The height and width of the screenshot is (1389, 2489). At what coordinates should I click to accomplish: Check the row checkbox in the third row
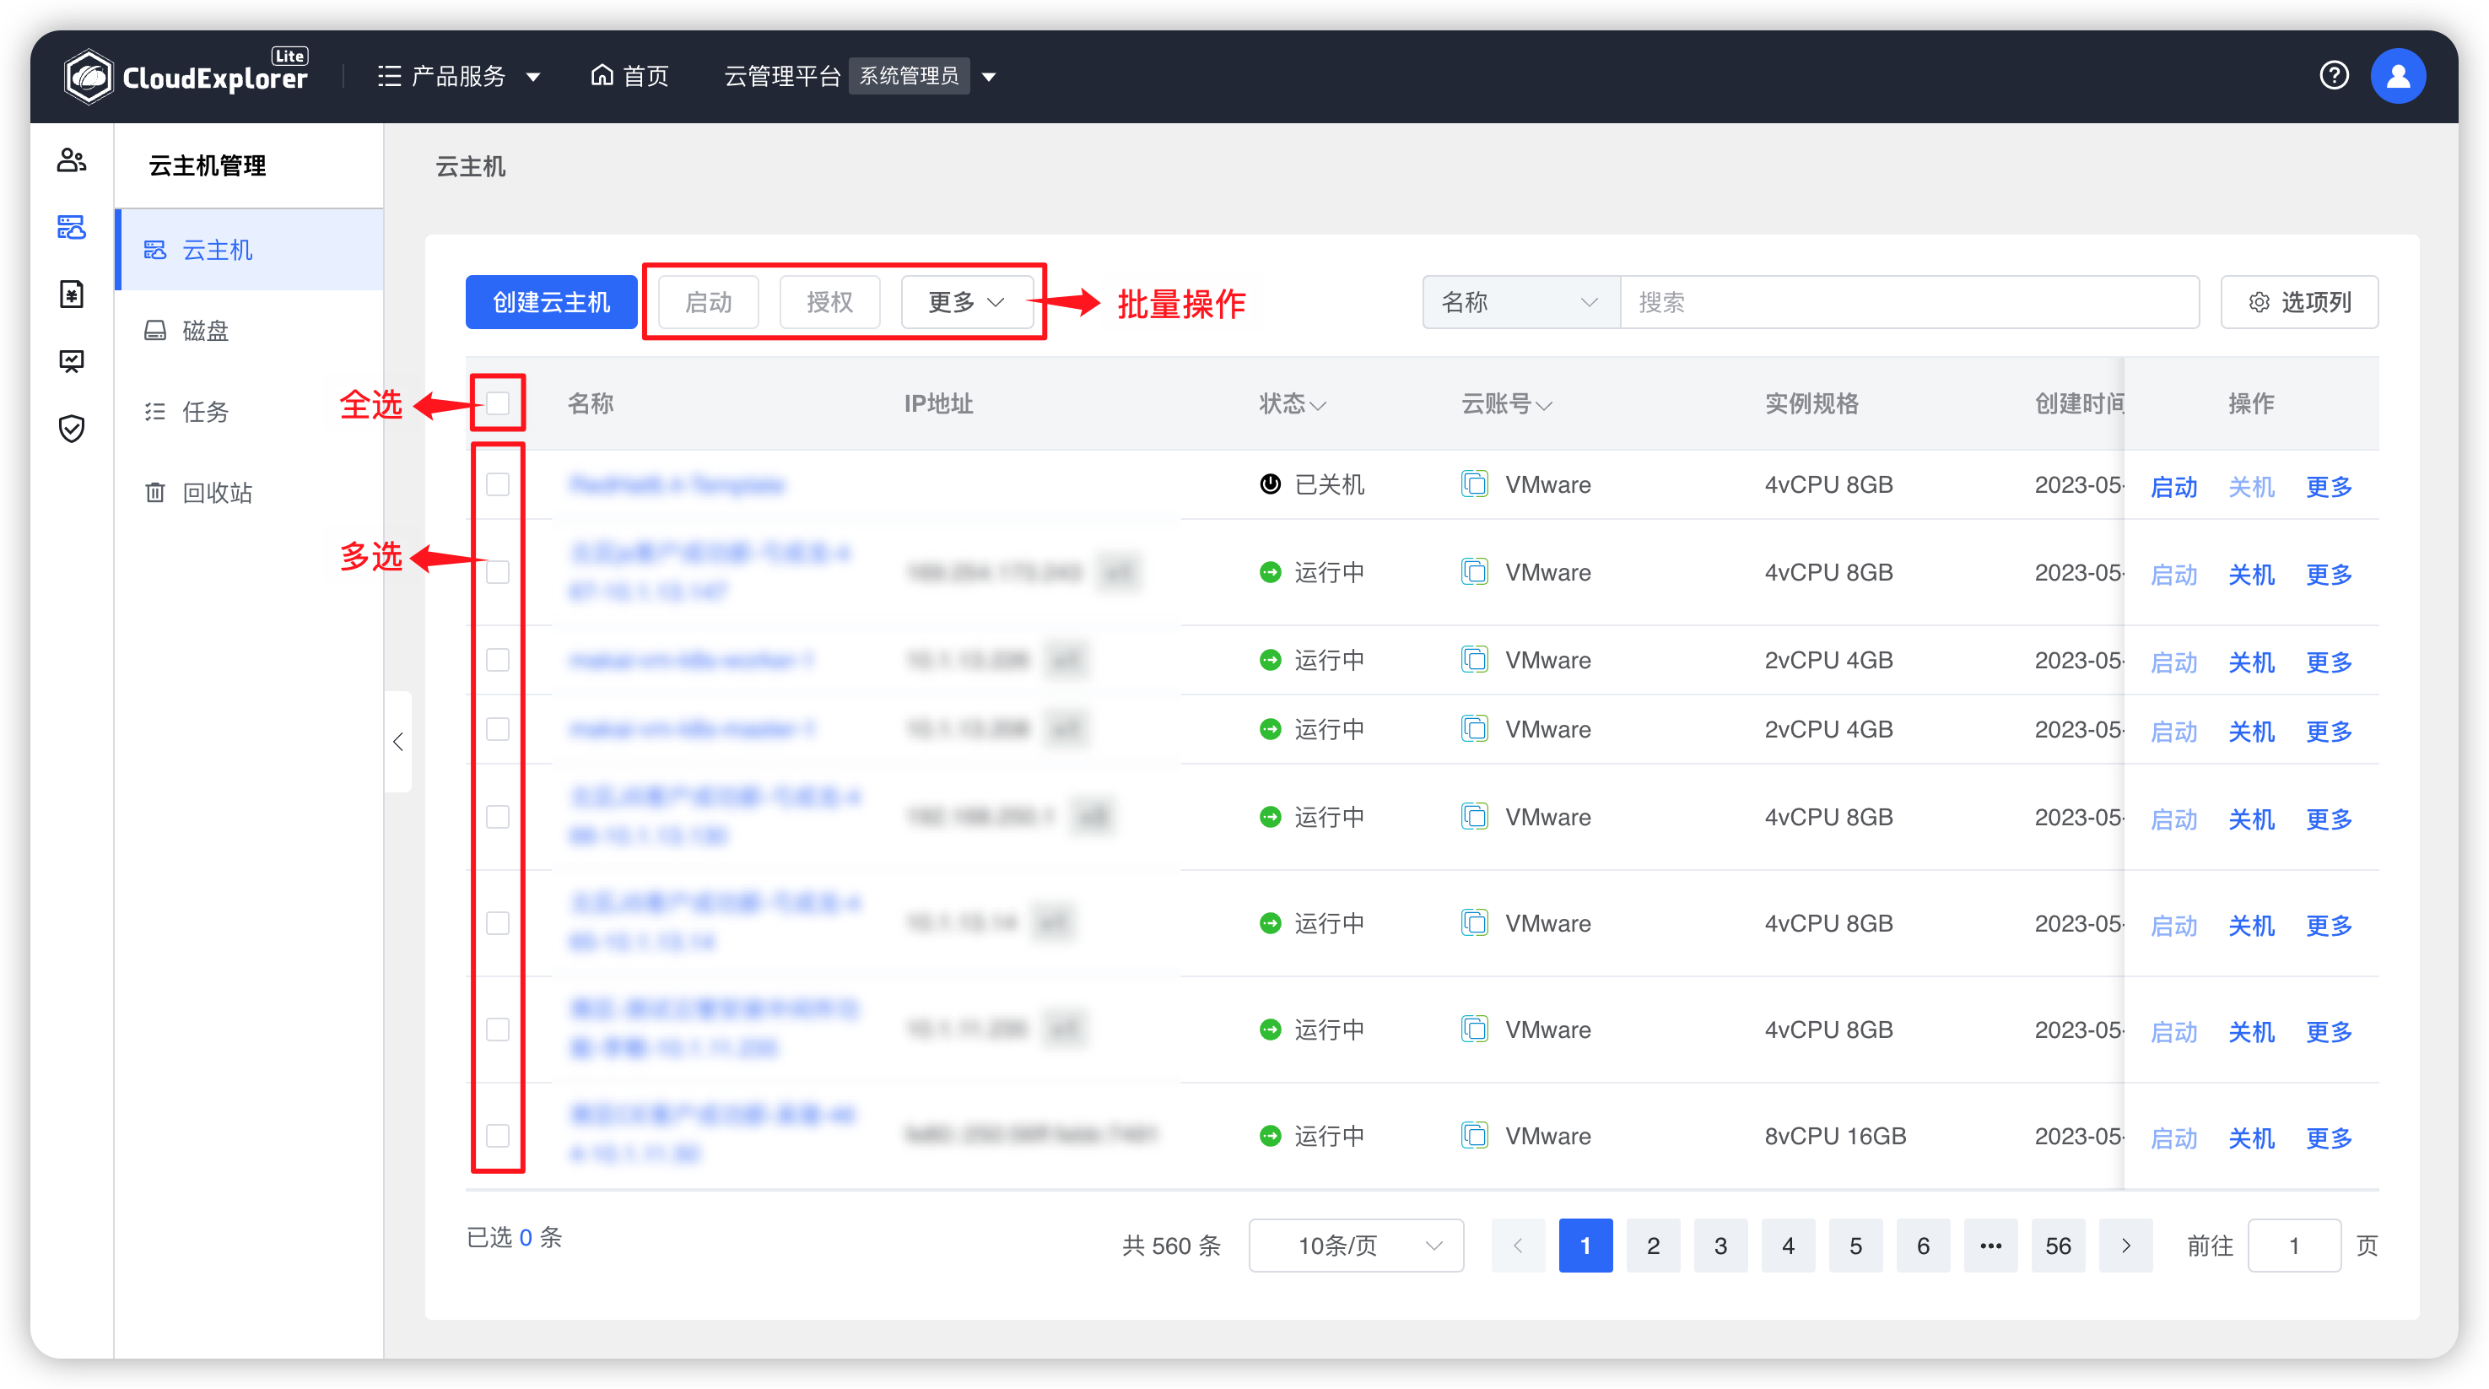coord(498,660)
